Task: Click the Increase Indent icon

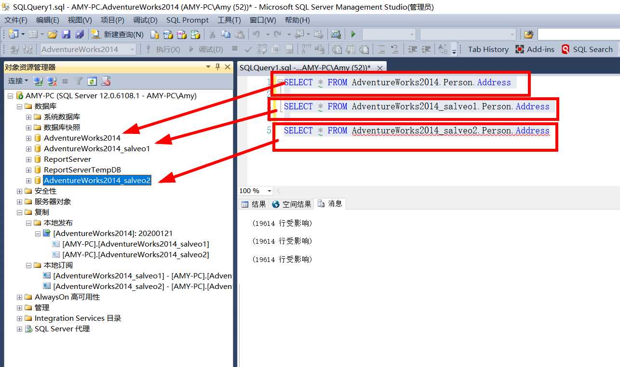Action: 426,49
